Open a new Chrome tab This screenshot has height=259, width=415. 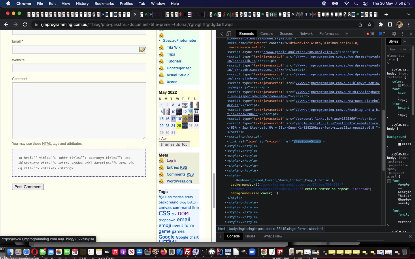coord(386,14)
